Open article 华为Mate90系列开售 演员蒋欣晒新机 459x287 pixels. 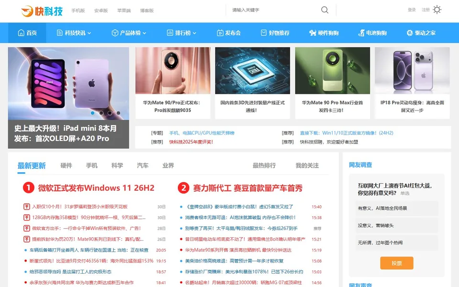point(238,250)
